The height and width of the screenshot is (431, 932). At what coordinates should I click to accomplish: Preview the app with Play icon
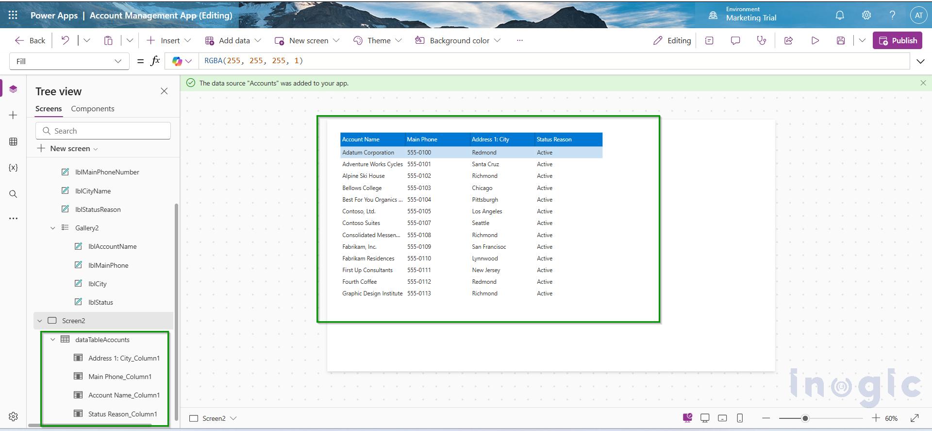[x=815, y=40]
